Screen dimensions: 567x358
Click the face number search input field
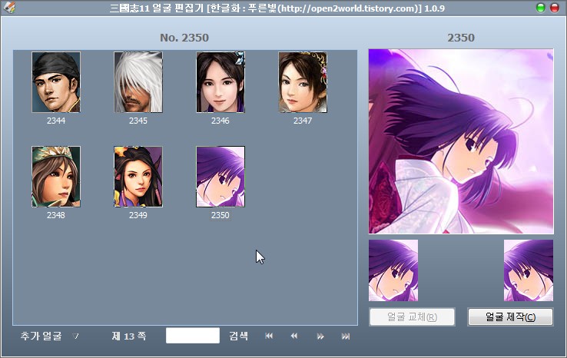pos(193,336)
